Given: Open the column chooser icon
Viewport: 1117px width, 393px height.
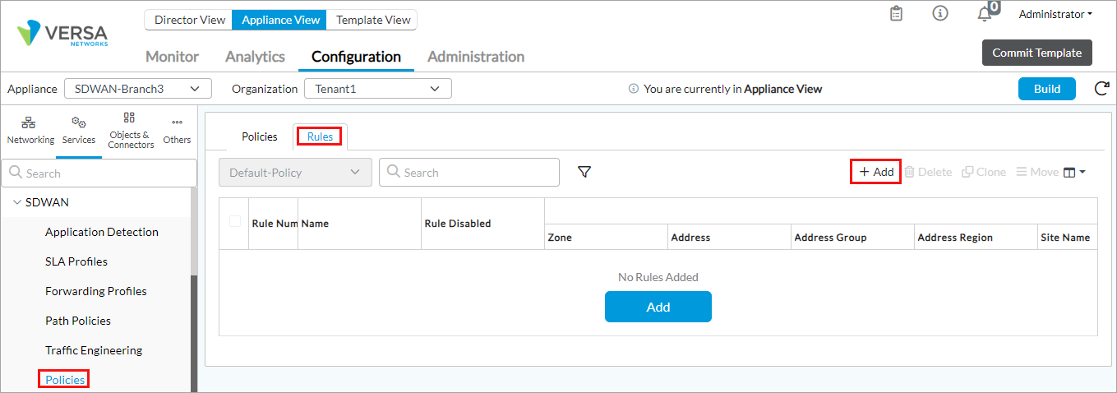Looking at the screenshot, I should pyautogui.click(x=1074, y=172).
